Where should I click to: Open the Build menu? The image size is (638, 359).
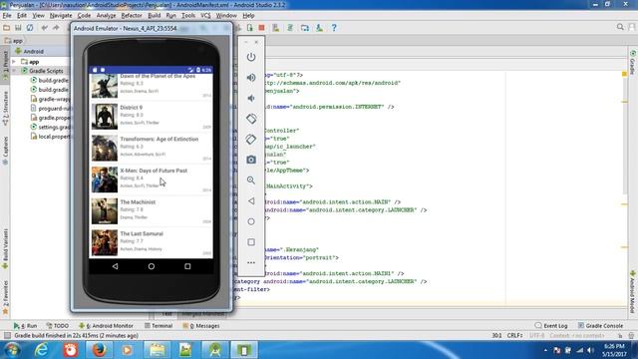click(154, 16)
